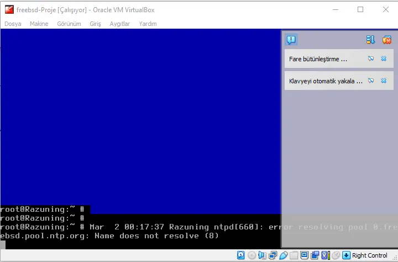Close the Fare bütünleştirme notification
This screenshot has width=398, height=262.
click(384, 59)
